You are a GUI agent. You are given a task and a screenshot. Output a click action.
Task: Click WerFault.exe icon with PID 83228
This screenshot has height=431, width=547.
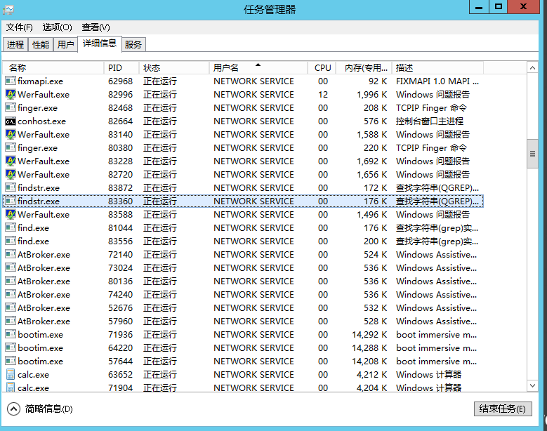click(x=11, y=161)
